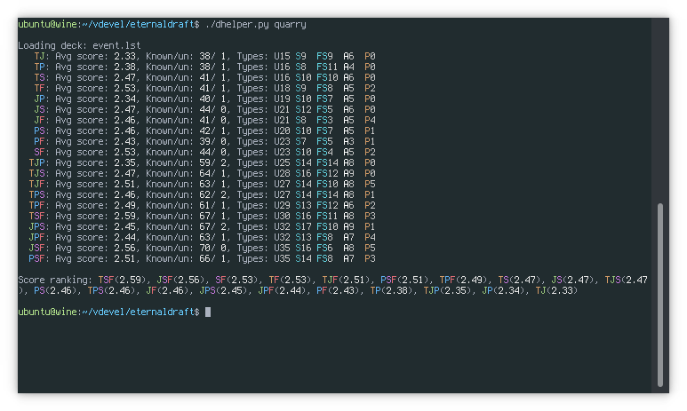Click 'U35' in the PSF row
687x411 pixels.
(x=282, y=258)
